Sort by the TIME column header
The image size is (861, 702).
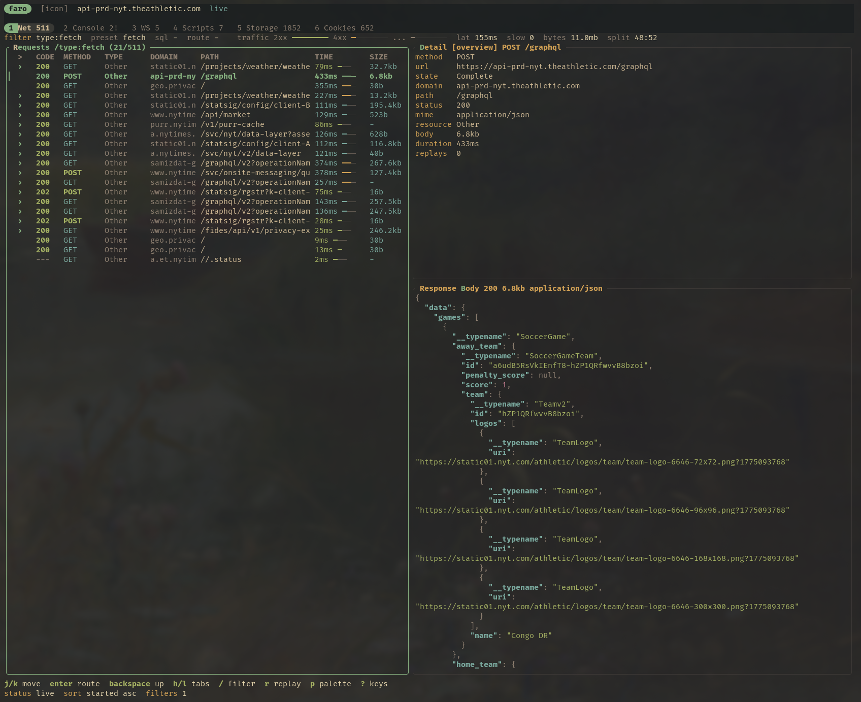(x=324, y=57)
